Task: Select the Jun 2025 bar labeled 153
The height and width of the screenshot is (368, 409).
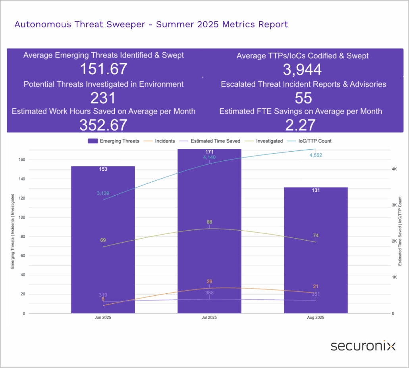Action: [103, 238]
